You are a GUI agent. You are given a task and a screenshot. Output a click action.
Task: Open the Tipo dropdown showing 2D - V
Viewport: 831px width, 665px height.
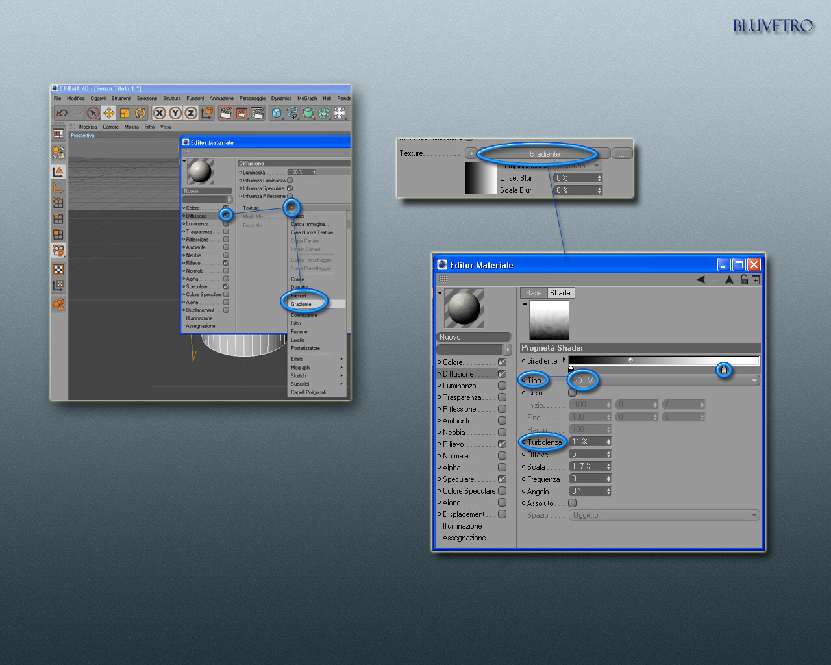pyautogui.click(x=664, y=381)
